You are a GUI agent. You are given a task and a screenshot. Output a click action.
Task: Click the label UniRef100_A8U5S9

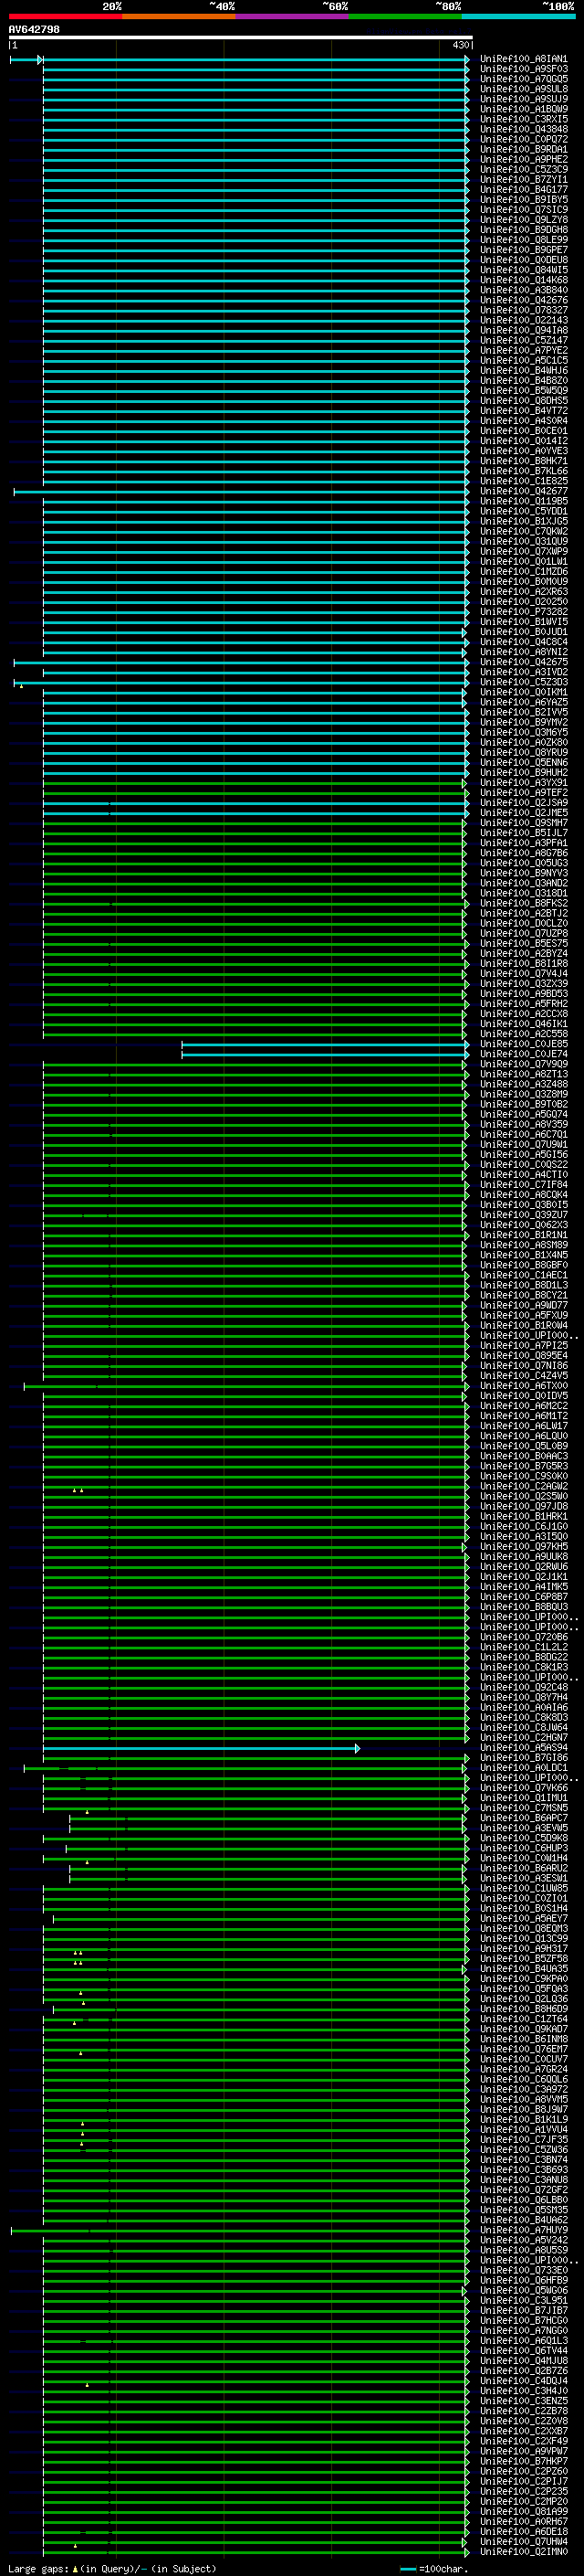523,2249
